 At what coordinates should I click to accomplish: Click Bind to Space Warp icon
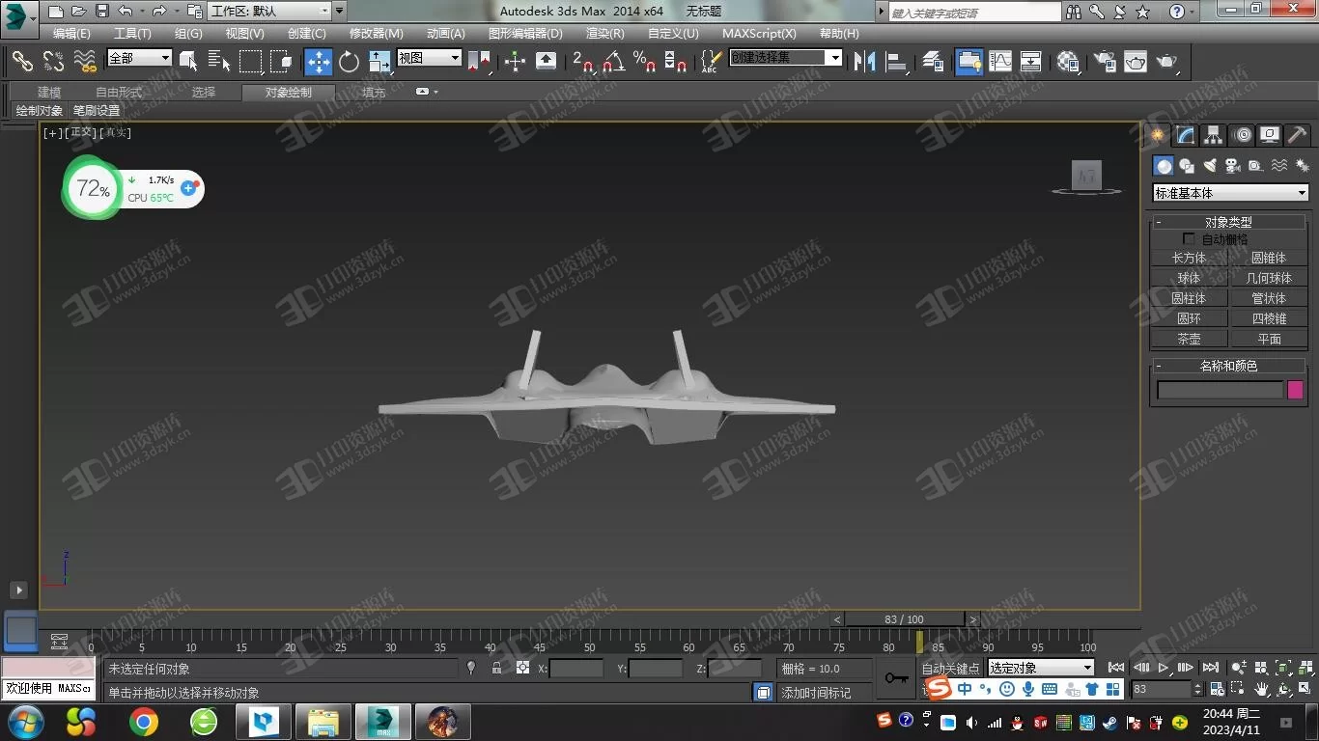click(85, 61)
